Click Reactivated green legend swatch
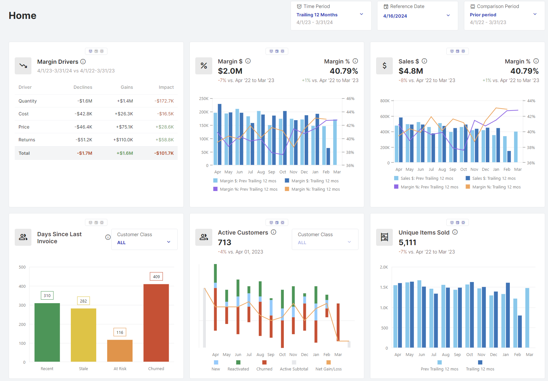Image resolution: width=548 pixels, height=381 pixels. [x=238, y=362]
